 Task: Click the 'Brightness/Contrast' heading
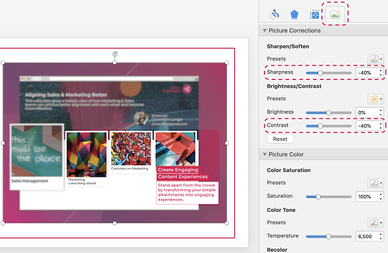(x=294, y=86)
